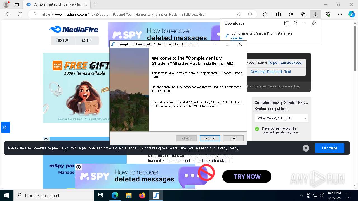Close the shader installer window
The image size is (358, 201).
coord(240,44)
